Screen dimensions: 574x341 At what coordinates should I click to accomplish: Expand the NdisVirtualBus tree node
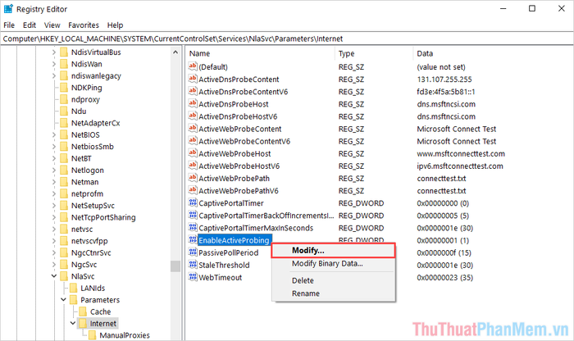pos(54,52)
